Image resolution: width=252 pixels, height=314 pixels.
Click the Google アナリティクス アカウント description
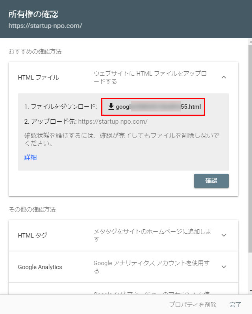(x=152, y=267)
